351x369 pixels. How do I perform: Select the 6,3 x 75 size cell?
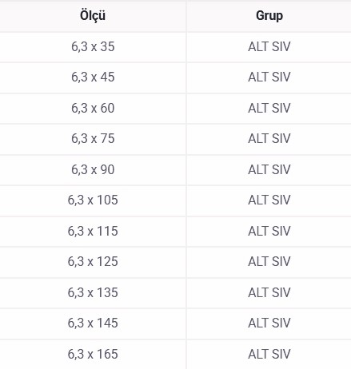(93, 139)
